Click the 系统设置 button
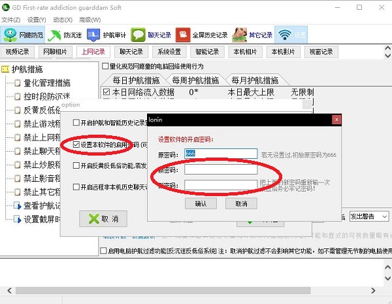This screenshot has width=392, height=304. 169,52
